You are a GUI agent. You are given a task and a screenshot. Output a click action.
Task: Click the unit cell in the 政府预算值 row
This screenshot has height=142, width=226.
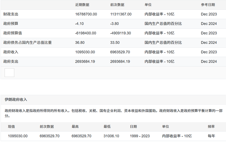point(159,33)
